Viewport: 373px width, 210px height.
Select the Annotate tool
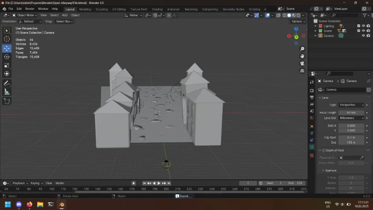pyautogui.click(x=7, y=83)
